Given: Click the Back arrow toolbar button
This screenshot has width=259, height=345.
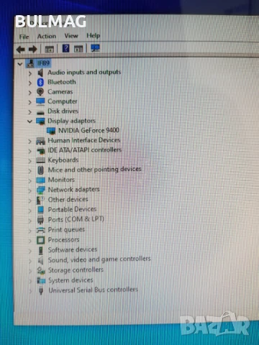Looking at the screenshot, I should pyautogui.click(x=21, y=50).
